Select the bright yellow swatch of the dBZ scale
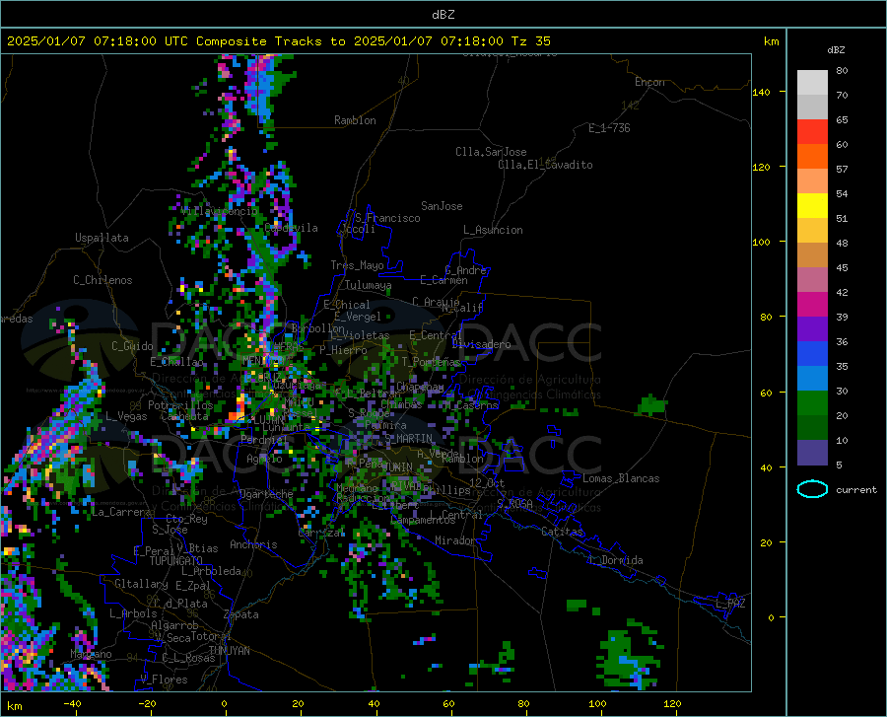Image resolution: width=887 pixels, height=717 pixels. pyautogui.click(x=812, y=206)
